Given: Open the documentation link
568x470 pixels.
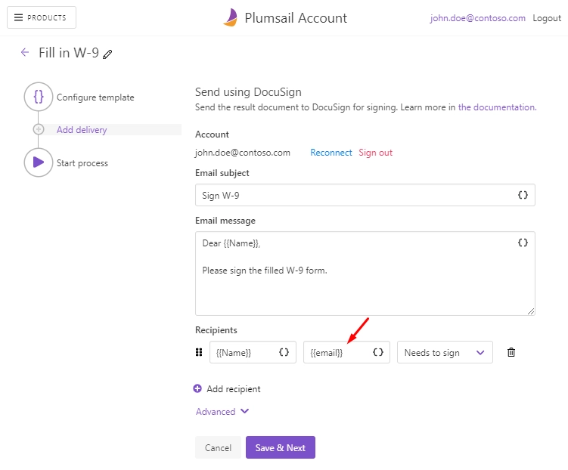Looking at the screenshot, I should (x=497, y=107).
